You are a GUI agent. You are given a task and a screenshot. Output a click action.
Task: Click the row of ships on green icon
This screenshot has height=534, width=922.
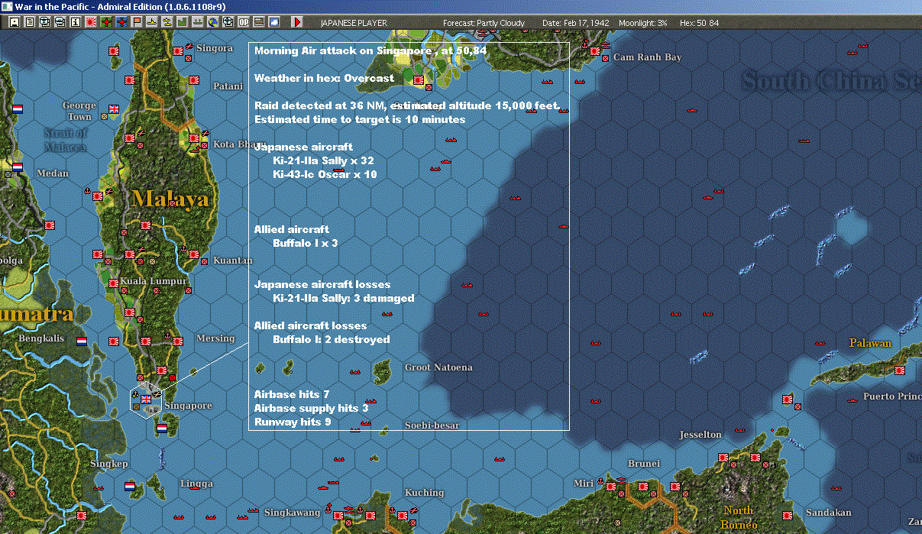pos(197,23)
